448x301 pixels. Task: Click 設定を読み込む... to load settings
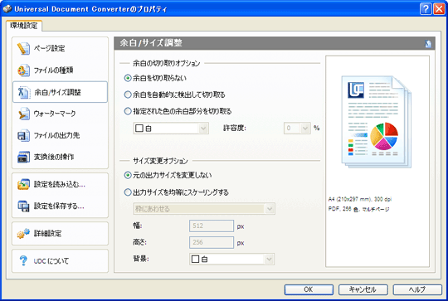click(60, 184)
